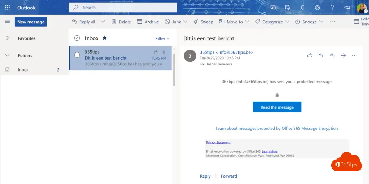Viewport: 369px width, 184px height.
Task: Open the app launcher waffle icon
Action: tap(7, 8)
